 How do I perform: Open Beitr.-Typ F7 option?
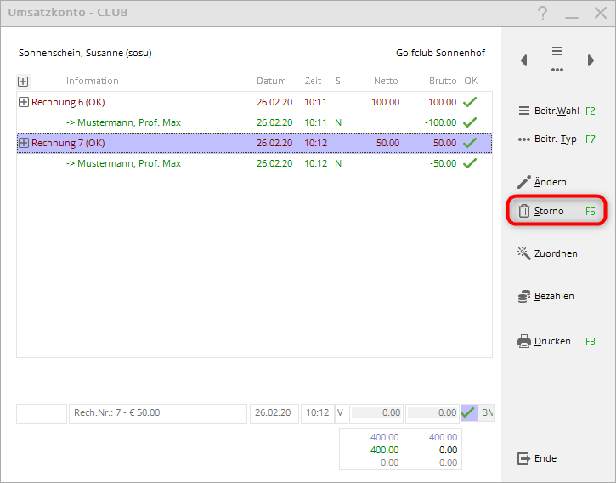(557, 139)
